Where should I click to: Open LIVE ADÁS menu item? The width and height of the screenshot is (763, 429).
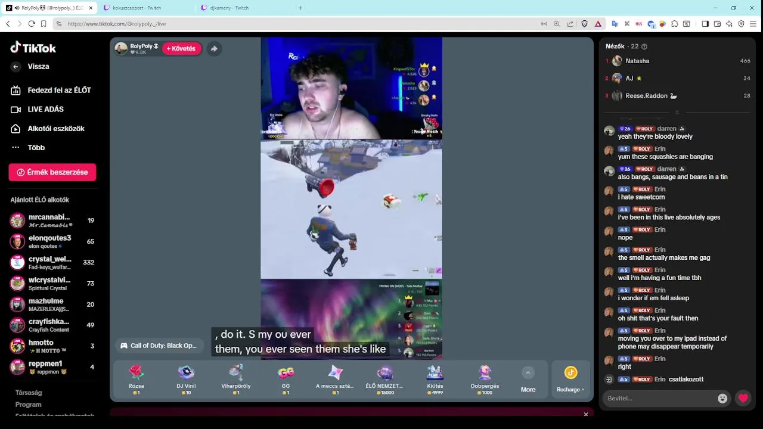pyautogui.click(x=38, y=109)
